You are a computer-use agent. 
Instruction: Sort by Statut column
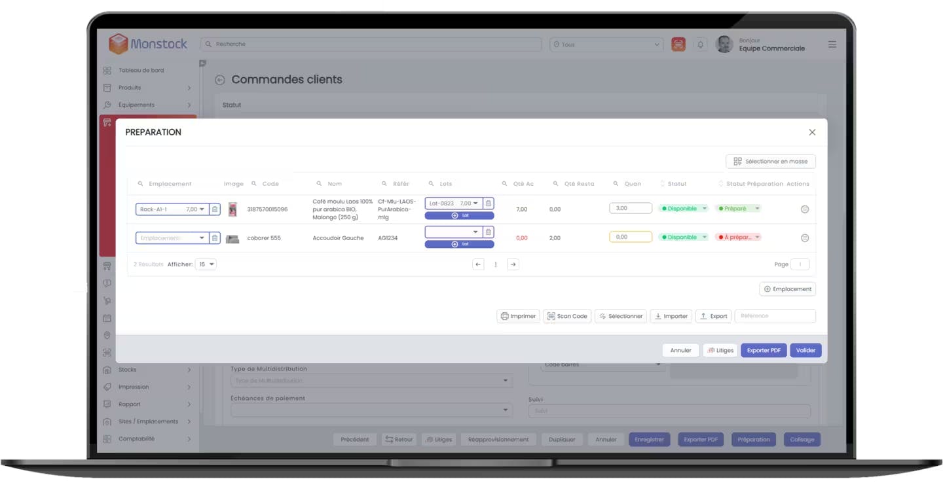point(663,184)
